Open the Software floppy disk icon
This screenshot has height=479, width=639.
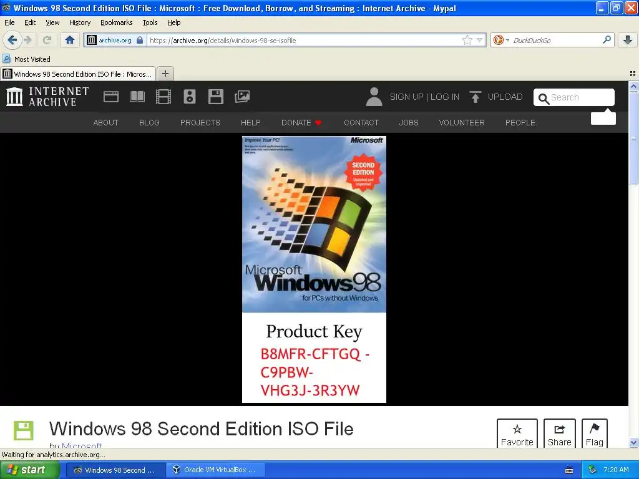coord(215,97)
